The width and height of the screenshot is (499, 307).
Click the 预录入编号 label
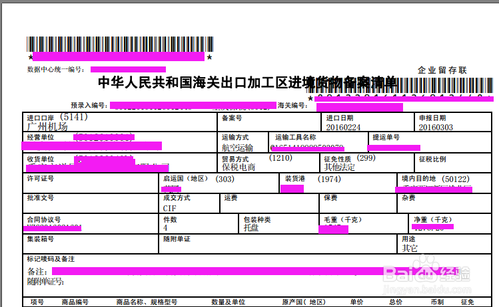(89, 106)
